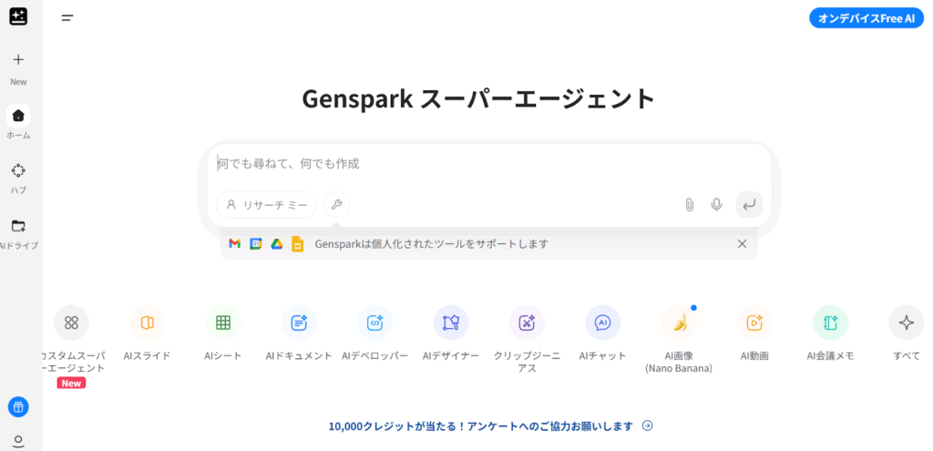Open AIドキュメント tool
933x451 pixels.
[299, 323]
